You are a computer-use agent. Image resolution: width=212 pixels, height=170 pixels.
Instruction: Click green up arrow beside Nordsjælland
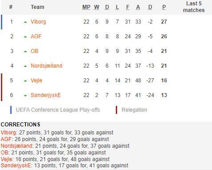click(25, 66)
